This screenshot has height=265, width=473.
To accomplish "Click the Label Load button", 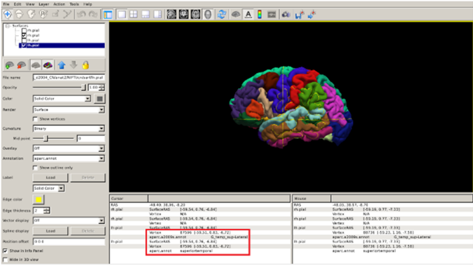I will 51,177.
